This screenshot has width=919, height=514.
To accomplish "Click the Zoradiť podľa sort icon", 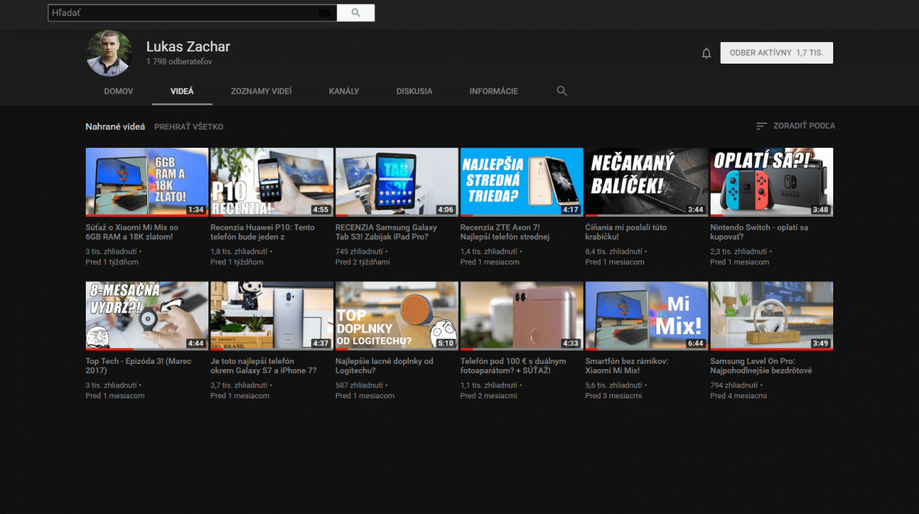I will pyautogui.click(x=761, y=126).
